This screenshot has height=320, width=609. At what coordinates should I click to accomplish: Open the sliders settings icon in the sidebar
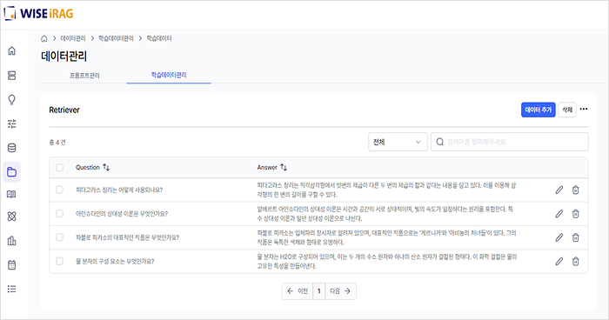(x=11, y=123)
